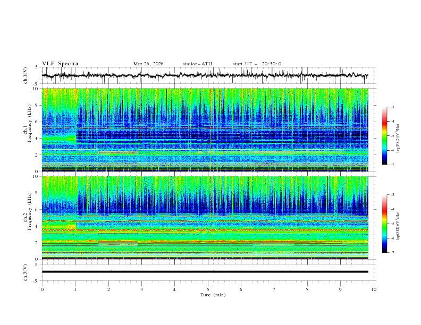Click the ch.2 "Frequency (kHz)" axis label
This screenshot has height=325, width=421.
pyautogui.click(x=30, y=210)
